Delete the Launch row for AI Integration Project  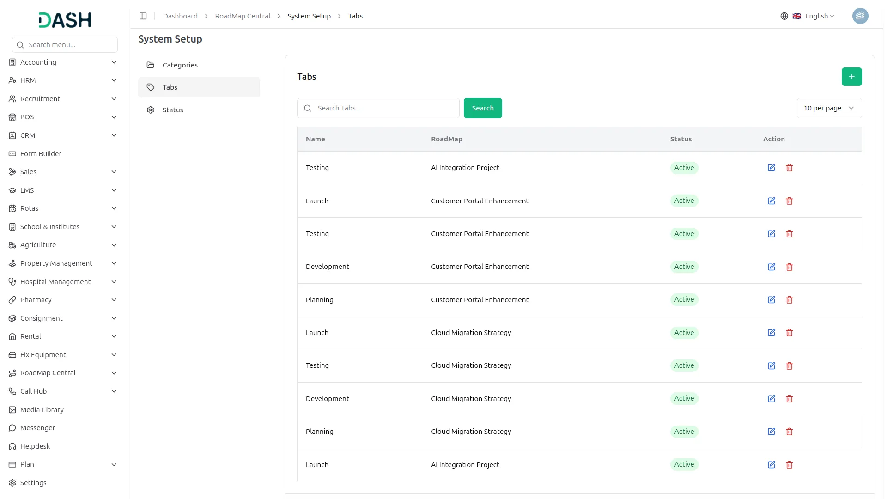[790, 465]
